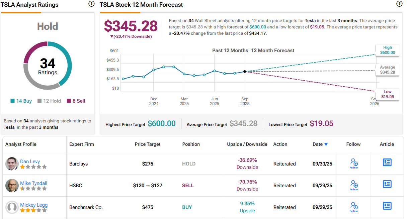Click the Low $19.05 forecast label
This screenshot has height=219, width=408.
(x=387, y=94)
